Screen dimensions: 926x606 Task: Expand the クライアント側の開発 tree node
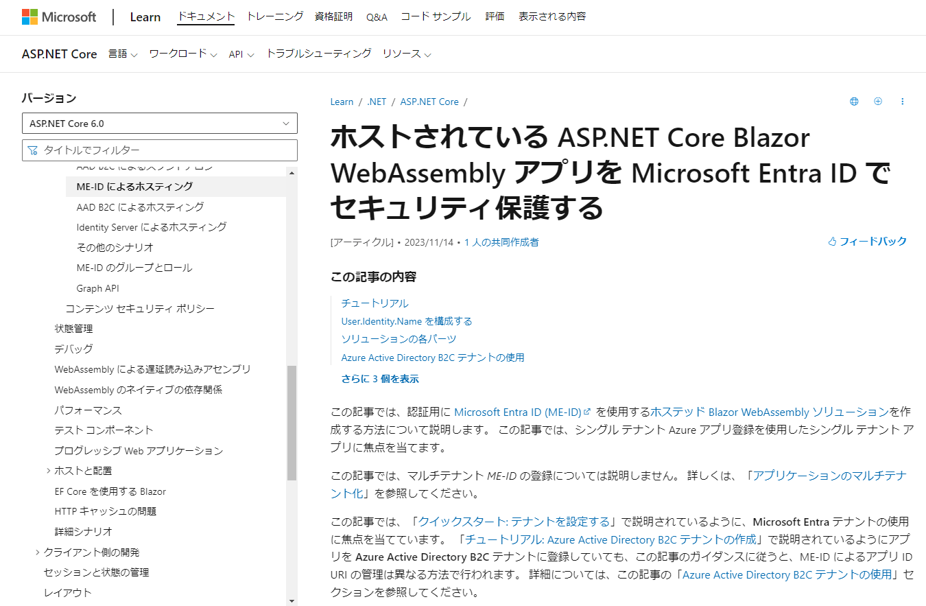tap(38, 552)
